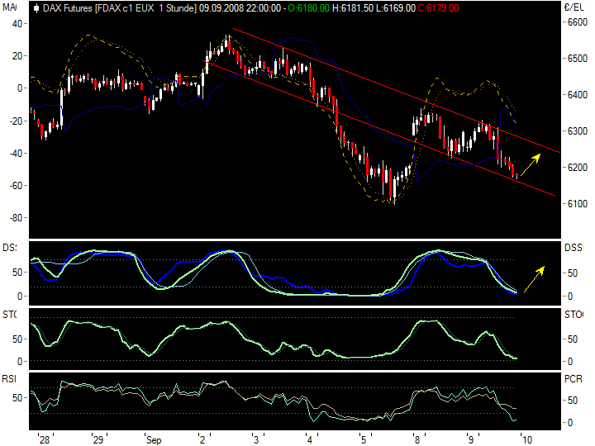Click the open value 'O:6180.00'
This screenshot has width=595, height=446.
click(x=308, y=8)
